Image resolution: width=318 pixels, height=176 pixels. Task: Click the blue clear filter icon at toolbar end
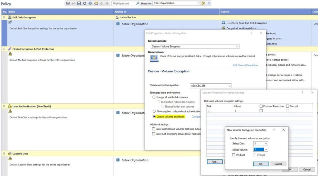tap(209, 3)
